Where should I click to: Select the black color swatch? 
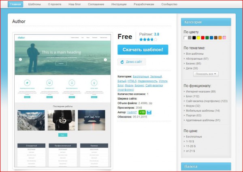pyautogui.click(x=194, y=38)
